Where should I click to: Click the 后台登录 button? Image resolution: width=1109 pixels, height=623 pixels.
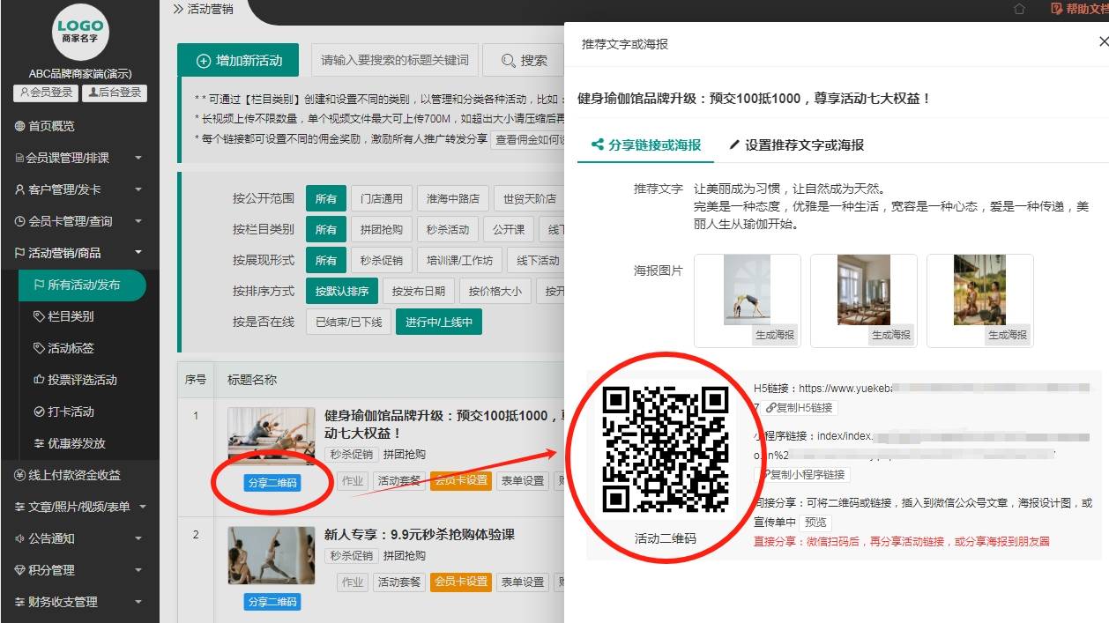coord(114,93)
